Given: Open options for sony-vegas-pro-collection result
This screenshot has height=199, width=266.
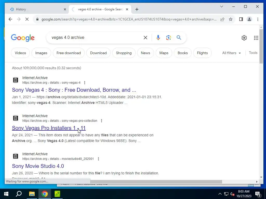Looking at the screenshot, I should 102,121.
